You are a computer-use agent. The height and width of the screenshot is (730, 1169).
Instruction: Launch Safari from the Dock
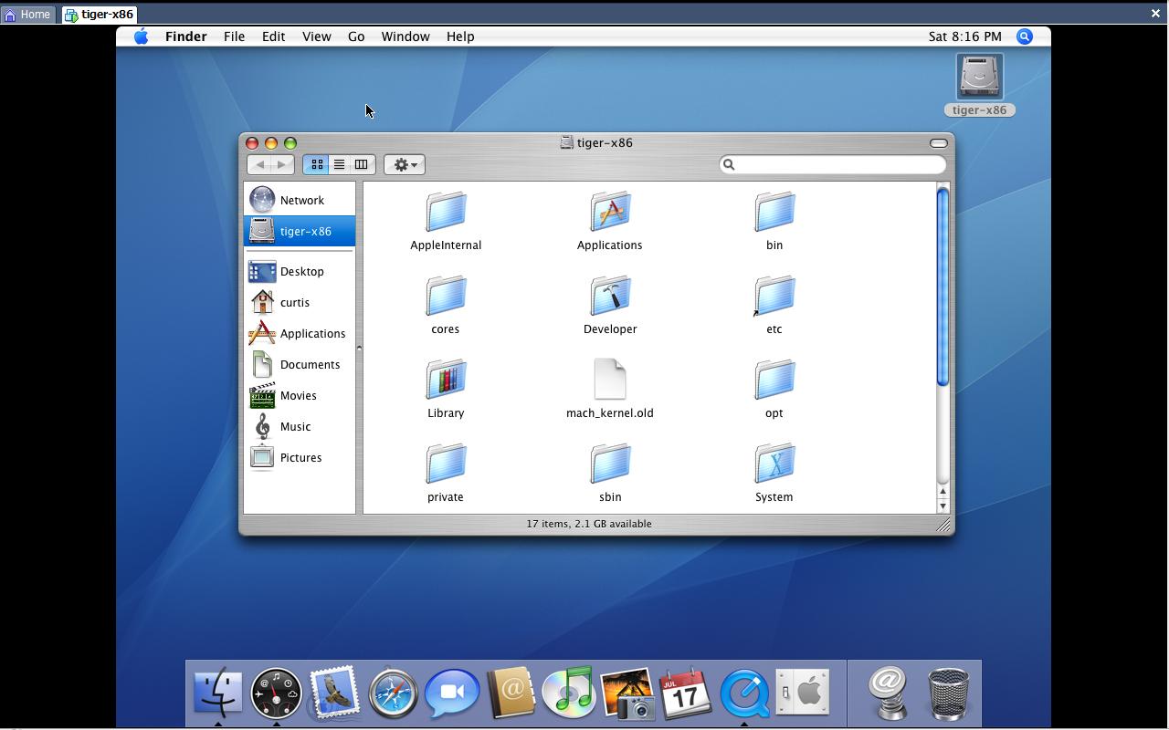pos(393,693)
